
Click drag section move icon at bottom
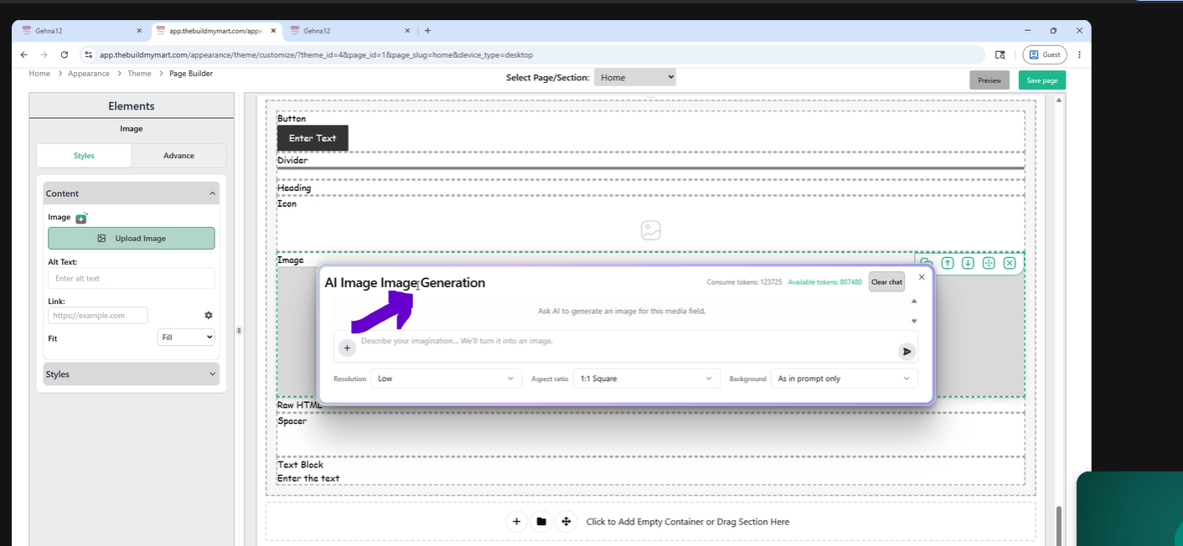(566, 522)
